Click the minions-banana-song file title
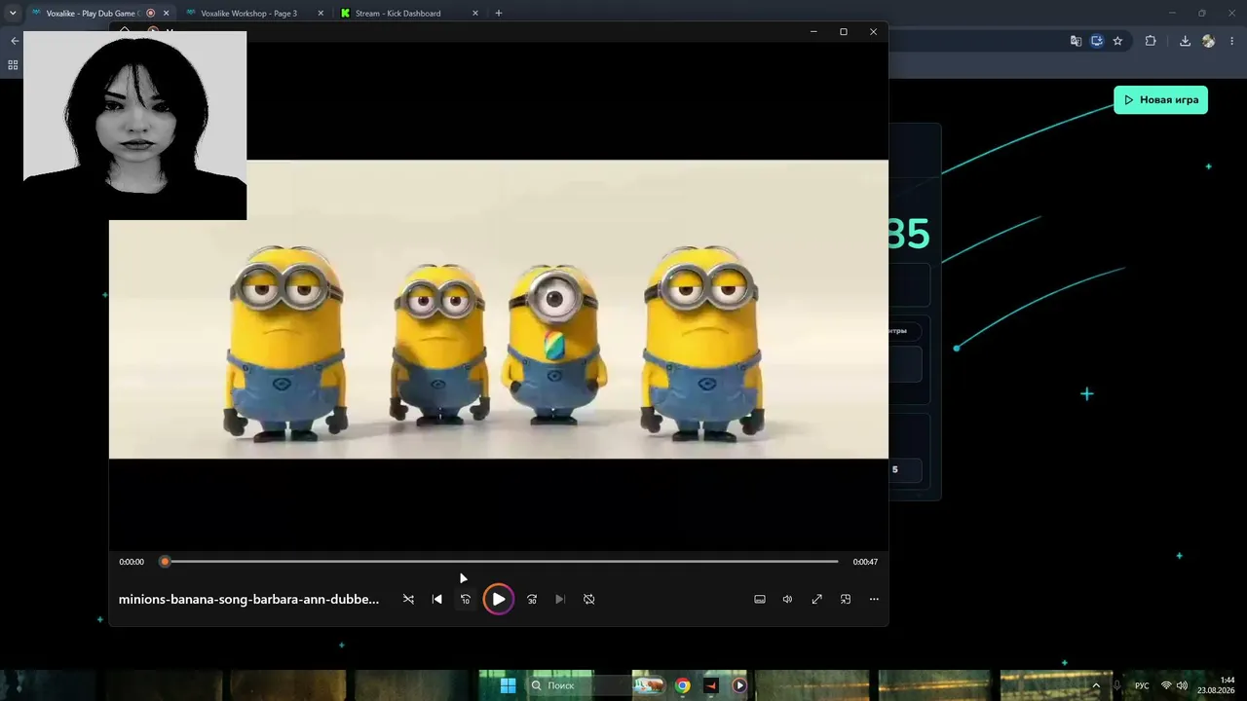The width and height of the screenshot is (1247, 701). [248, 599]
